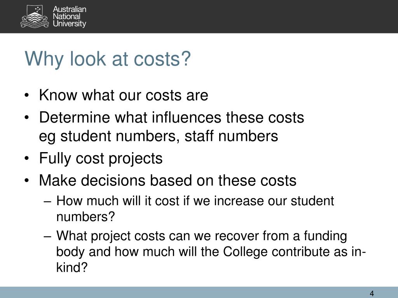This screenshot has height=298, width=398.
Task: Select the slide title 'Why look at costs?'
Action: (x=108, y=59)
